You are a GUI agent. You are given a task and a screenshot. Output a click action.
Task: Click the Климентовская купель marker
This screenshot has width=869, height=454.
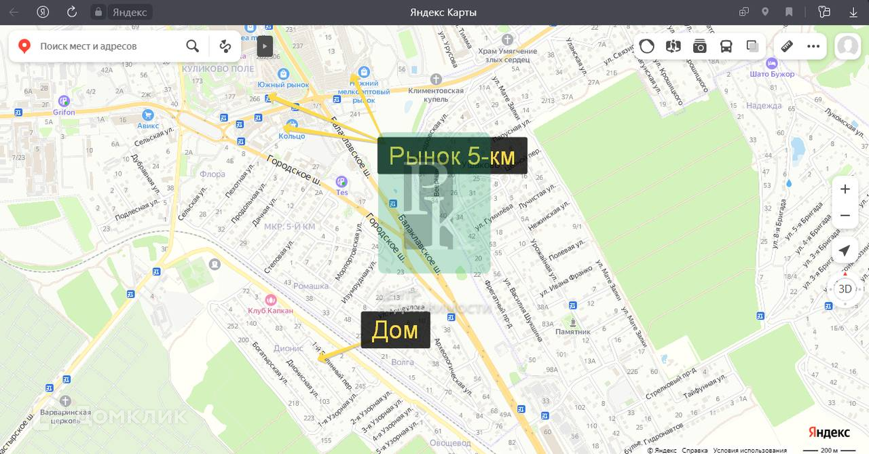[x=436, y=79]
